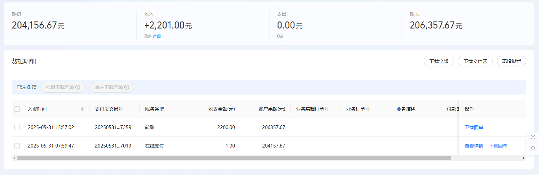The image size is (539, 175).
Task: Toggle the select-all checkbox in table header
Action: click(x=17, y=109)
